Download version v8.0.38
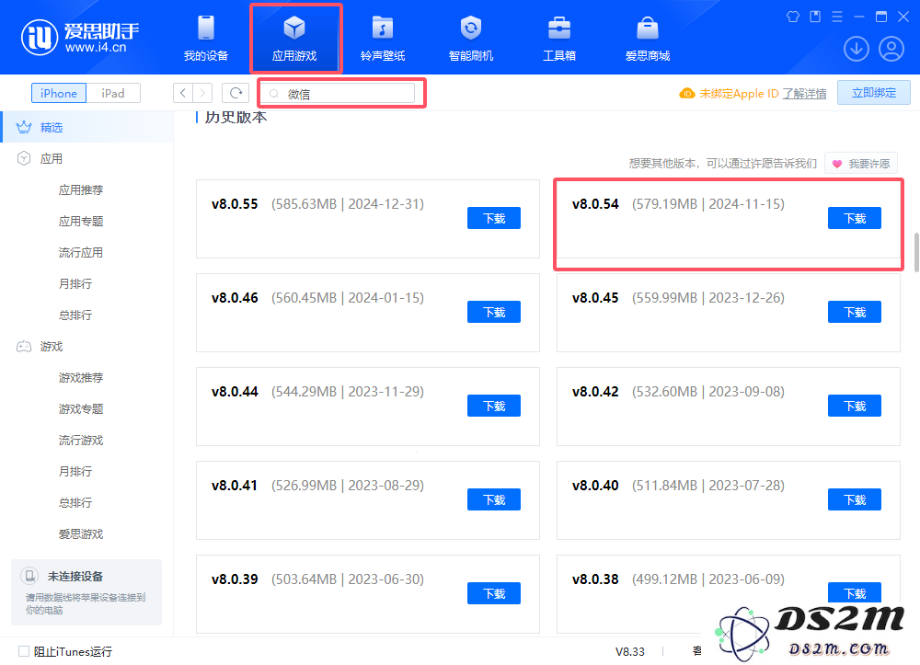920x665 pixels. (855, 592)
